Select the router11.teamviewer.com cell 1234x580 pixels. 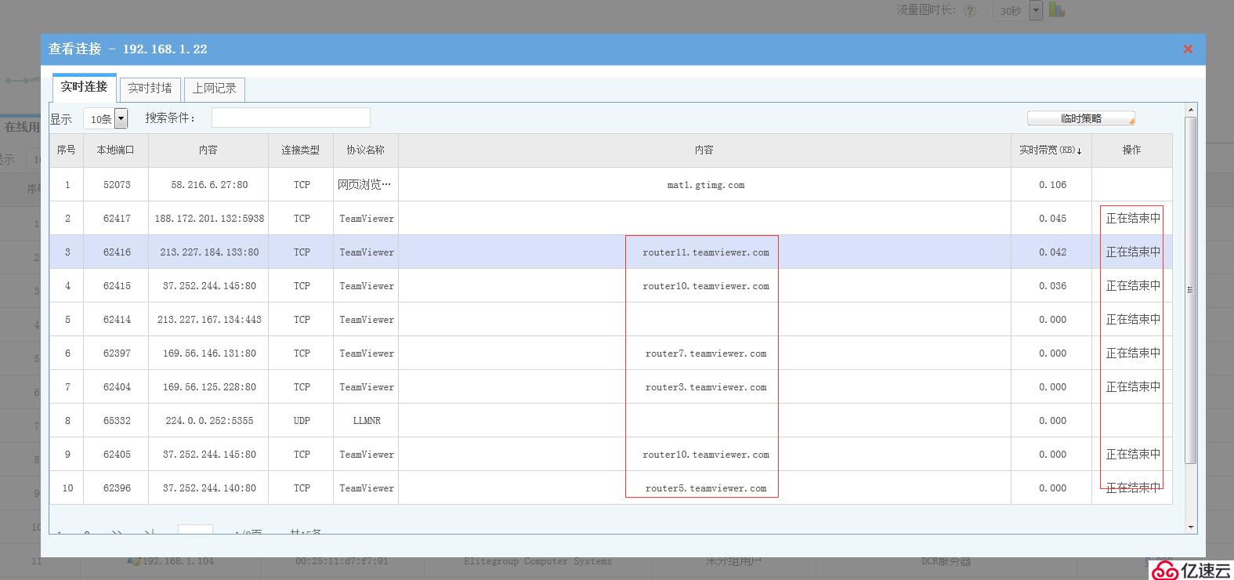[x=706, y=252]
